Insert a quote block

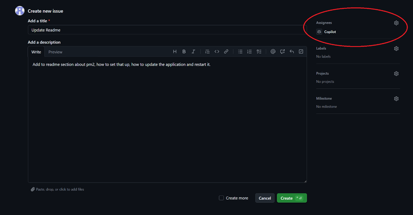click(x=207, y=52)
